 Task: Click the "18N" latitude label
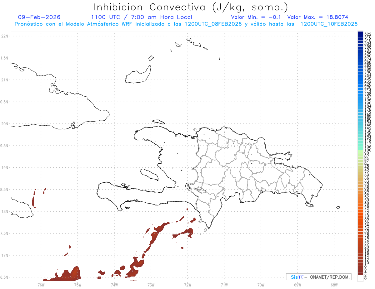pos(5,211)
